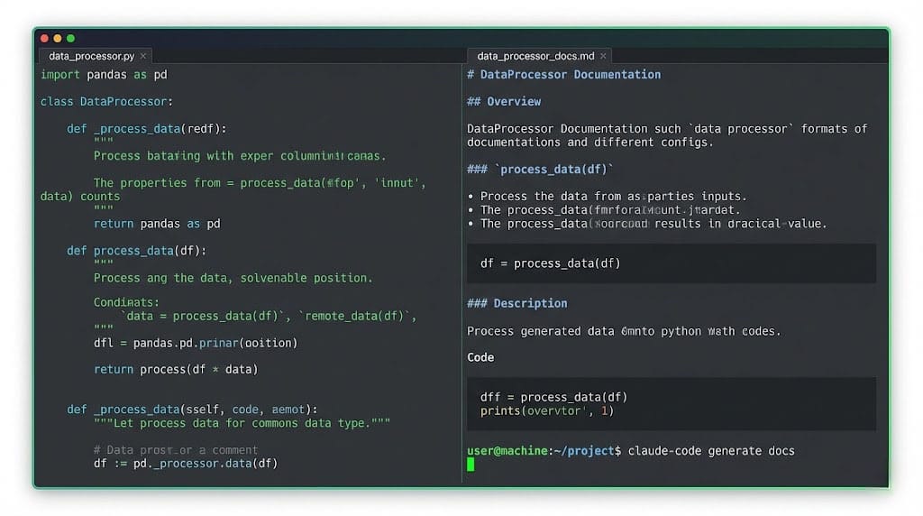Image resolution: width=923 pixels, height=516 pixels.
Task: Close the data_processor.py tab
Action: pos(143,56)
